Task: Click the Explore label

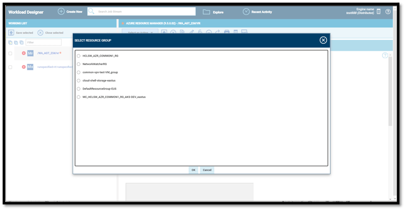Action: pyautogui.click(x=218, y=12)
